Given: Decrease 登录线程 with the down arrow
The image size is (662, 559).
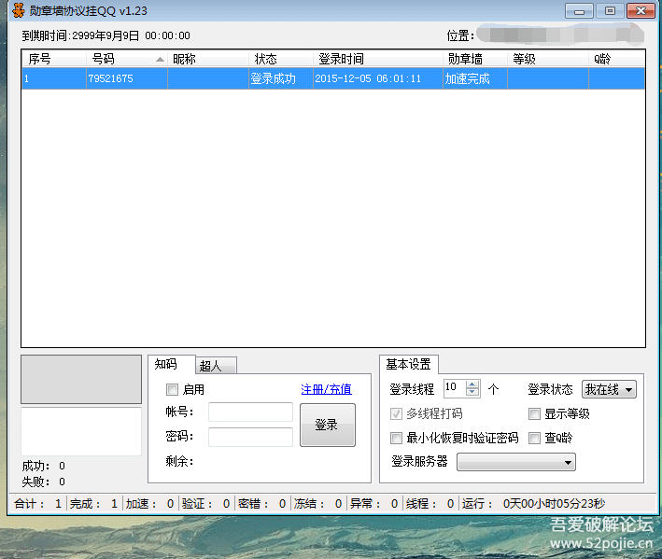Looking at the screenshot, I should (x=472, y=392).
